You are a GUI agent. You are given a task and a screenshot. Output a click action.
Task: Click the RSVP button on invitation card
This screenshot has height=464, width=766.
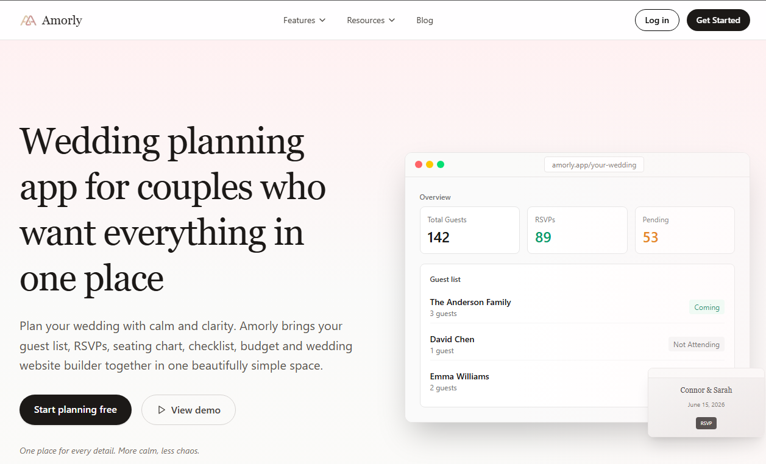pyautogui.click(x=706, y=423)
